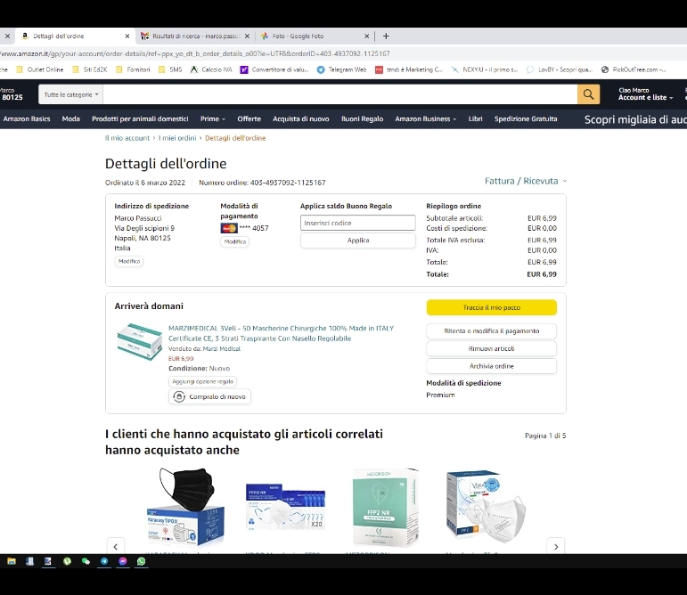687x595 pixels.
Task: Open Moda in navigation bar
Action: pos(71,119)
